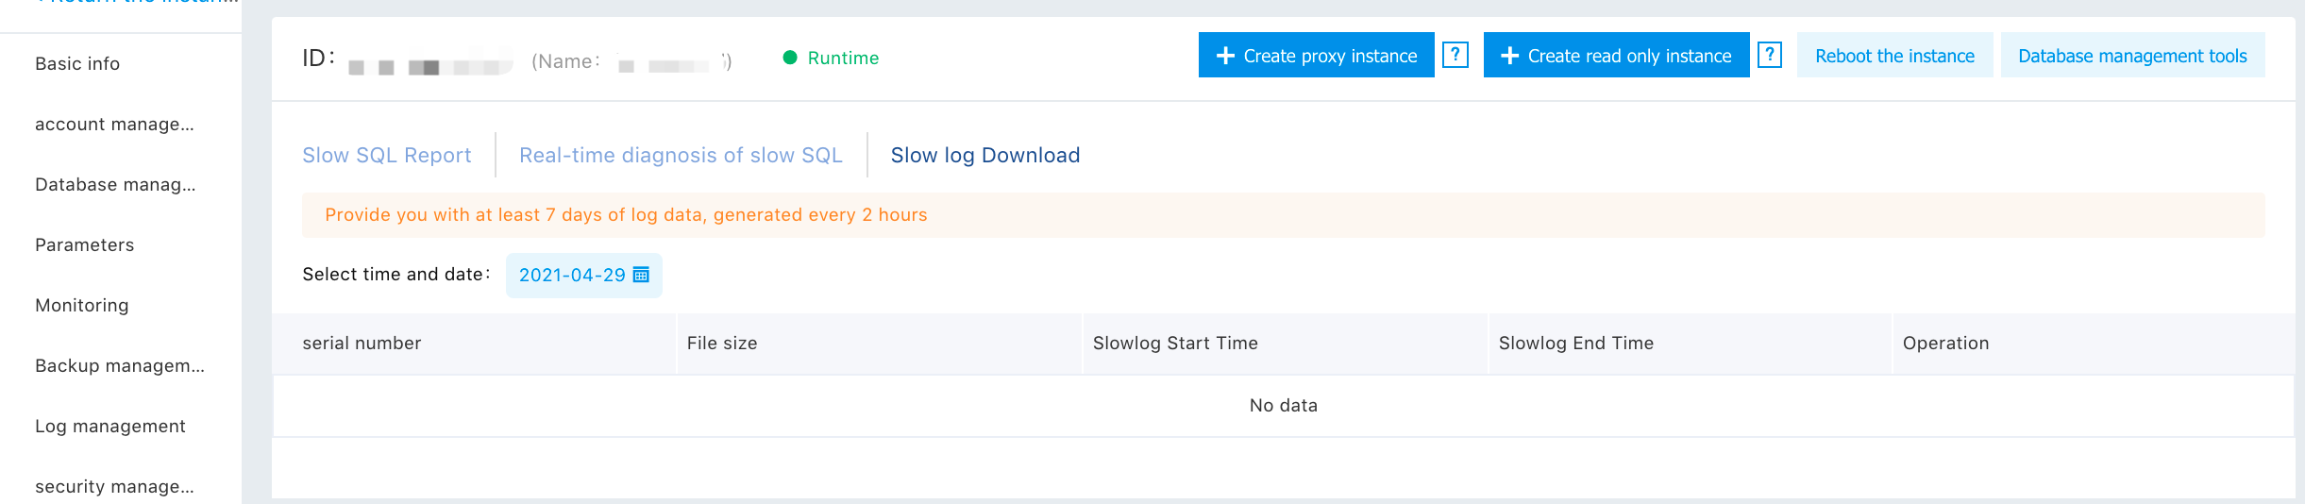Select the Slow log Download tab

pyautogui.click(x=985, y=156)
